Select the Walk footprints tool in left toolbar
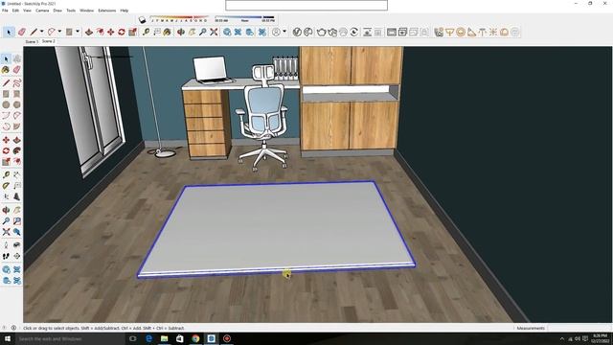 pos(6,256)
